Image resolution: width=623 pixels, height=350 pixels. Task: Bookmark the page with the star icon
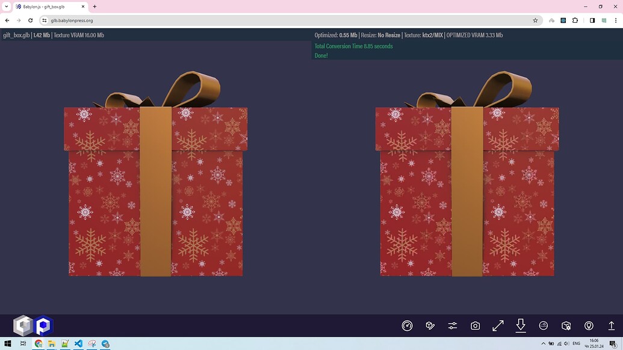535,20
